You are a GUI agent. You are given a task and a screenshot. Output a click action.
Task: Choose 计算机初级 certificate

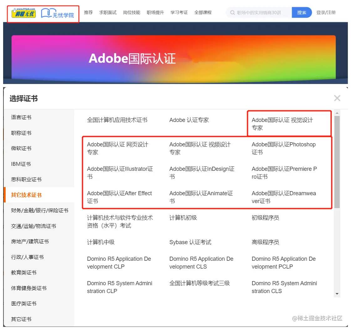pyautogui.click(x=183, y=218)
